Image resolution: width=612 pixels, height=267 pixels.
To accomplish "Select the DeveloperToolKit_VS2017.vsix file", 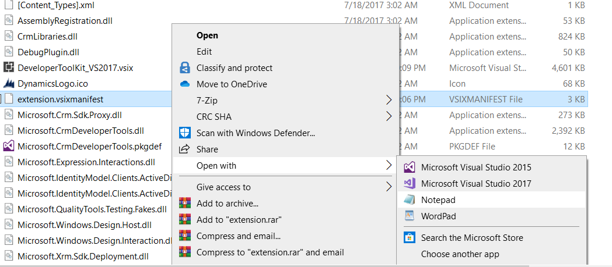I will [x=75, y=67].
